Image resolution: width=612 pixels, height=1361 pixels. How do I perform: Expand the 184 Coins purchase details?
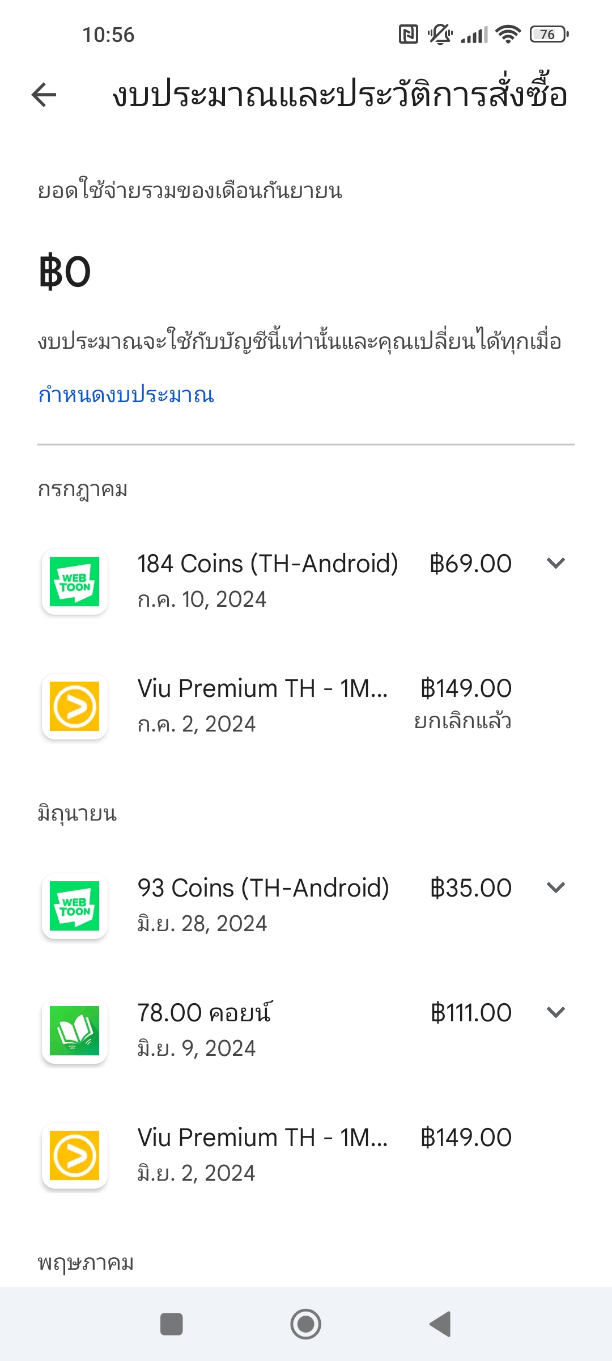[x=556, y=563]
